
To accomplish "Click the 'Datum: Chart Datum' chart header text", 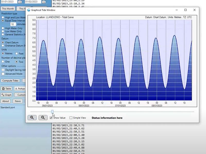I will point(156,17).
